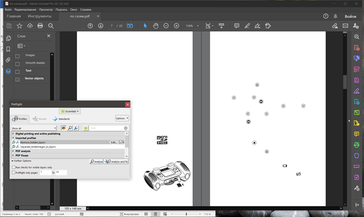This screenshot has width=364, height=217.
Task: Add file to starred bookmarks
Action: 19,26
